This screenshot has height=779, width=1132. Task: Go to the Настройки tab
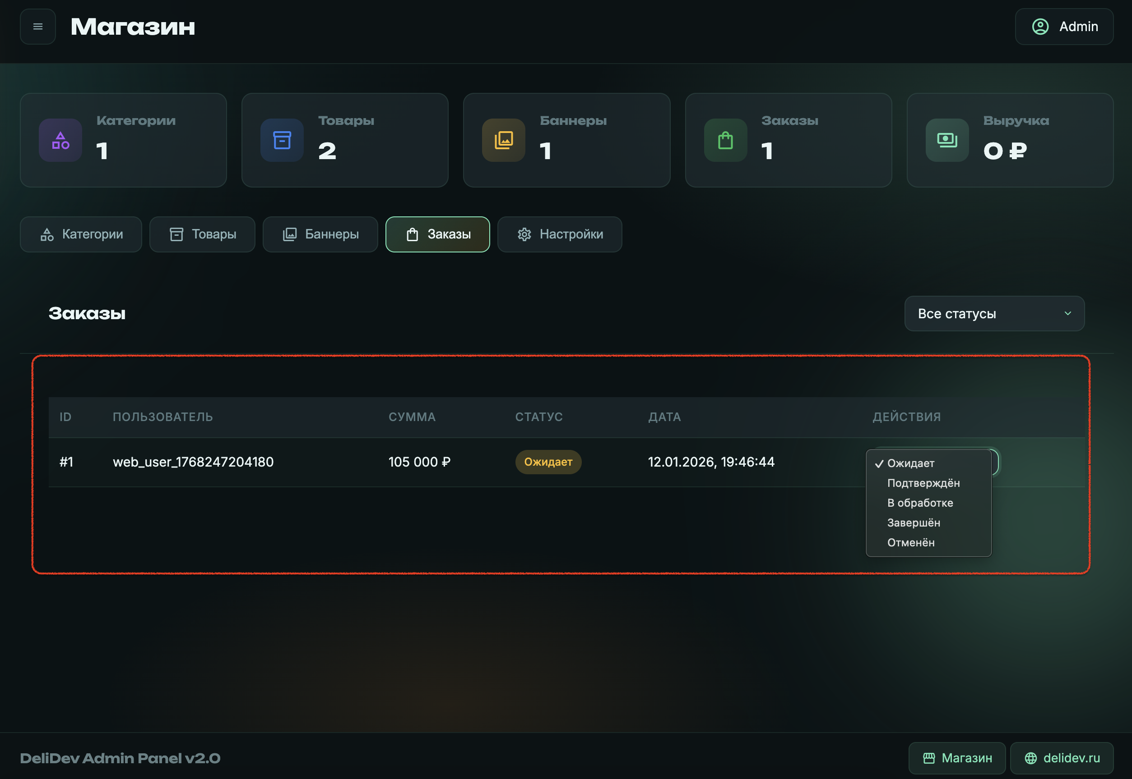coord(559,234)
